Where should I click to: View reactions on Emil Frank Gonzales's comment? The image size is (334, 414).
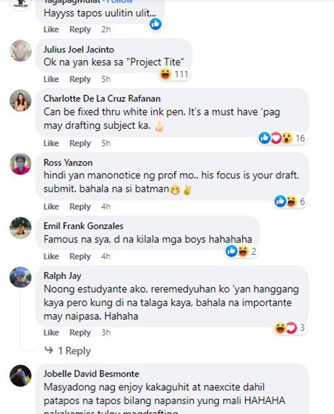(241, 251)
